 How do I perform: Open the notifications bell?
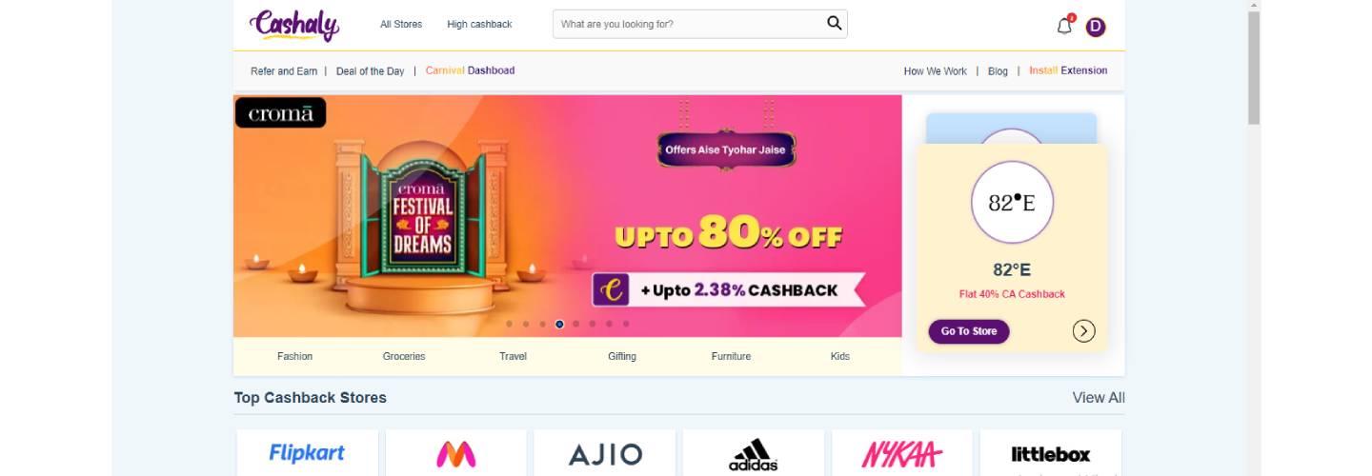pyautogui.click(x=1065, y=26)
